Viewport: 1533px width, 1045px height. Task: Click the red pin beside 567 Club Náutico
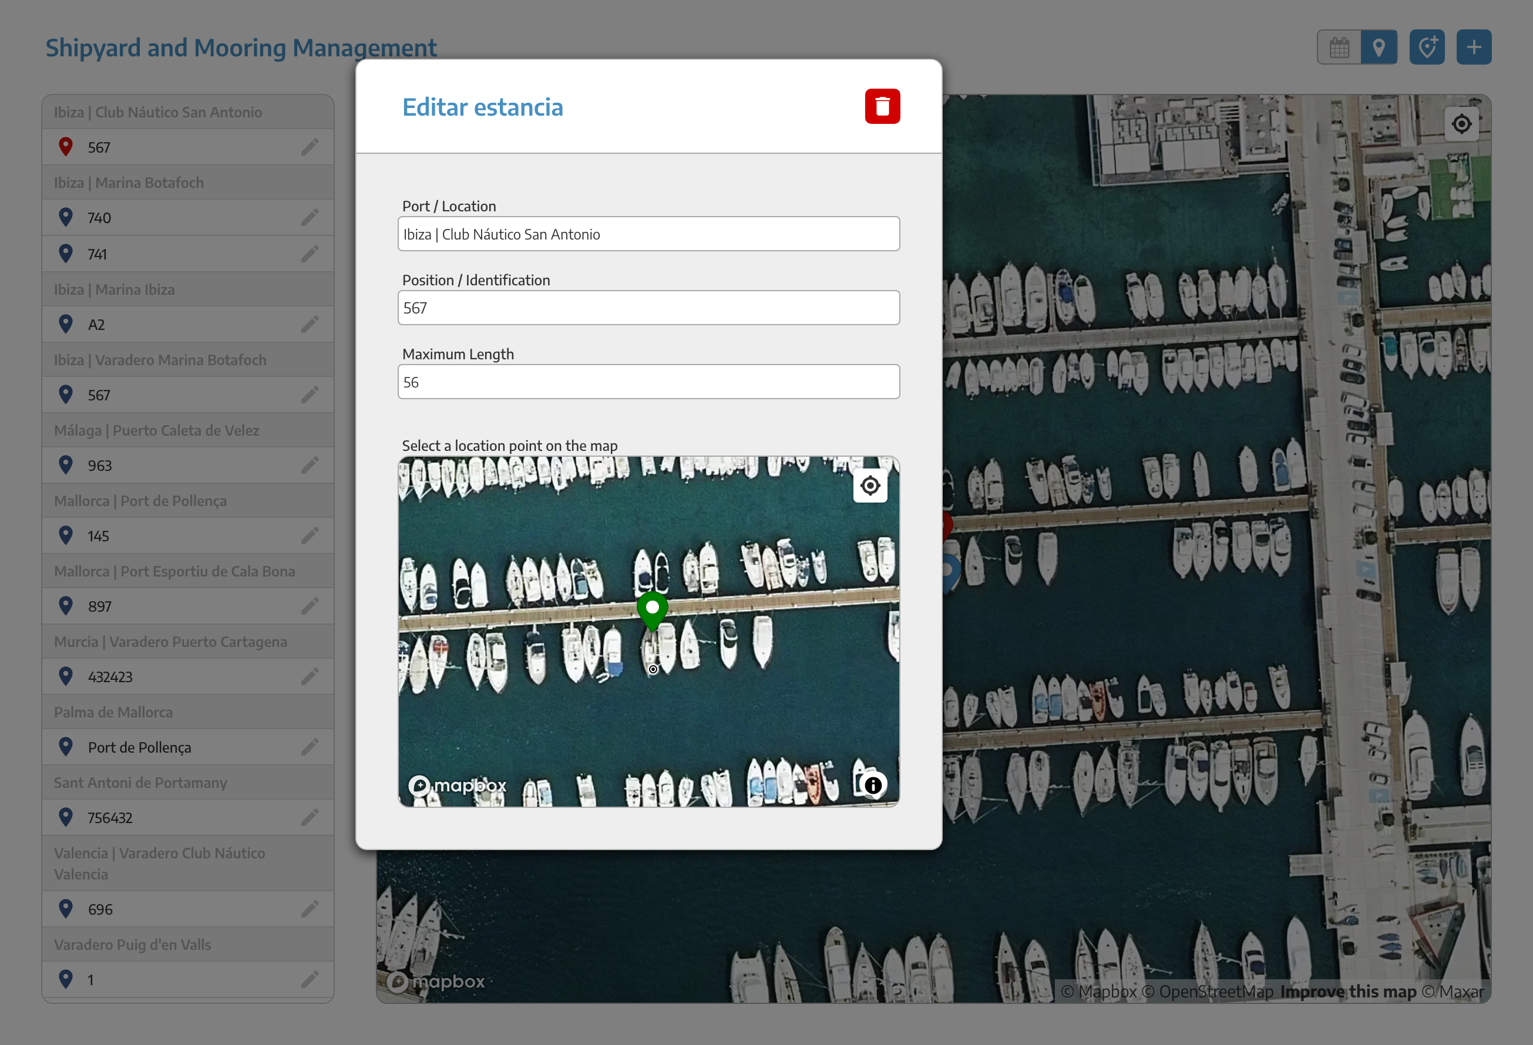[65, 146]
